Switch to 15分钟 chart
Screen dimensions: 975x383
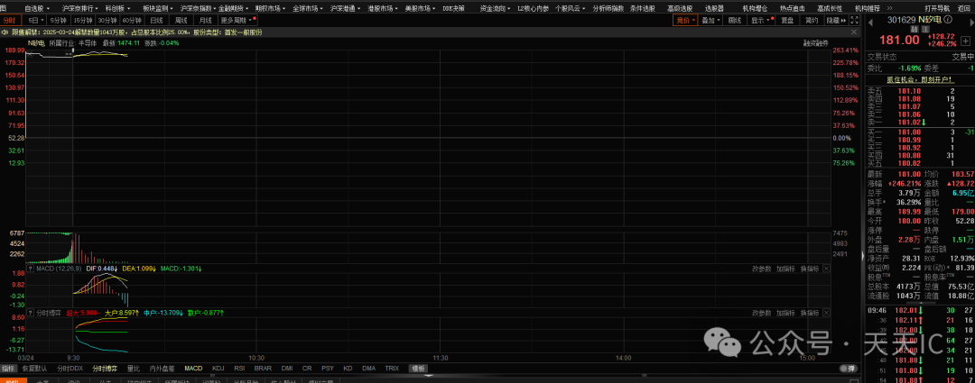(83, 21)
